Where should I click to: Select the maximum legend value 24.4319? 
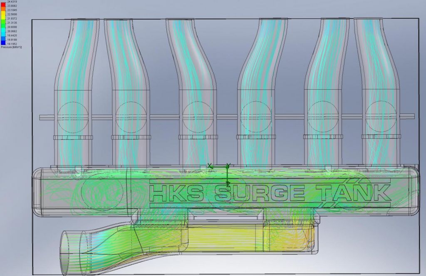click(12, 1)
